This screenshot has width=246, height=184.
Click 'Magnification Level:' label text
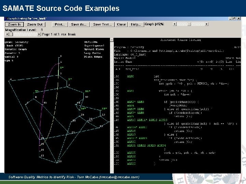tap(21, 30)
